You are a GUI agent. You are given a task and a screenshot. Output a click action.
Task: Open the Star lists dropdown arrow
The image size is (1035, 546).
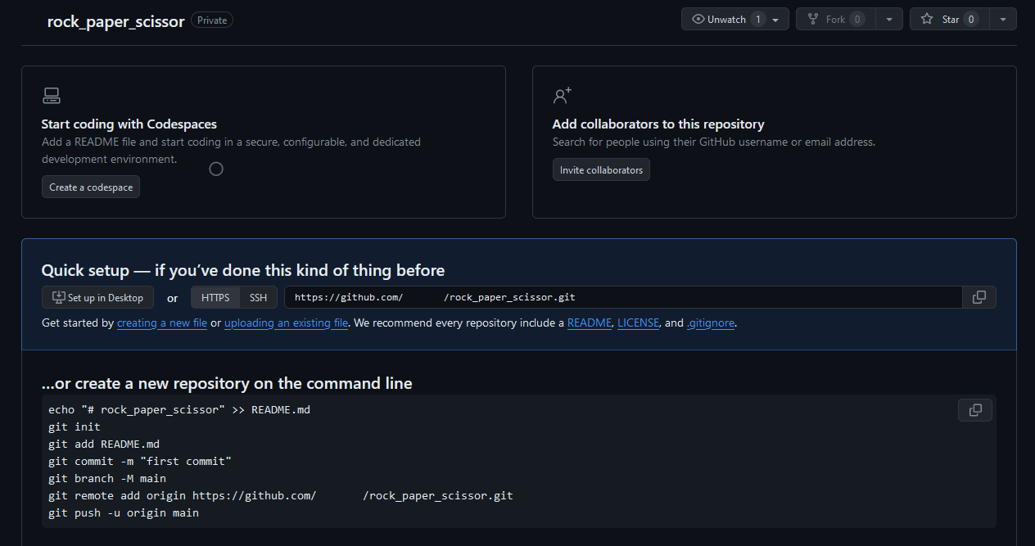click(1003, 19)
